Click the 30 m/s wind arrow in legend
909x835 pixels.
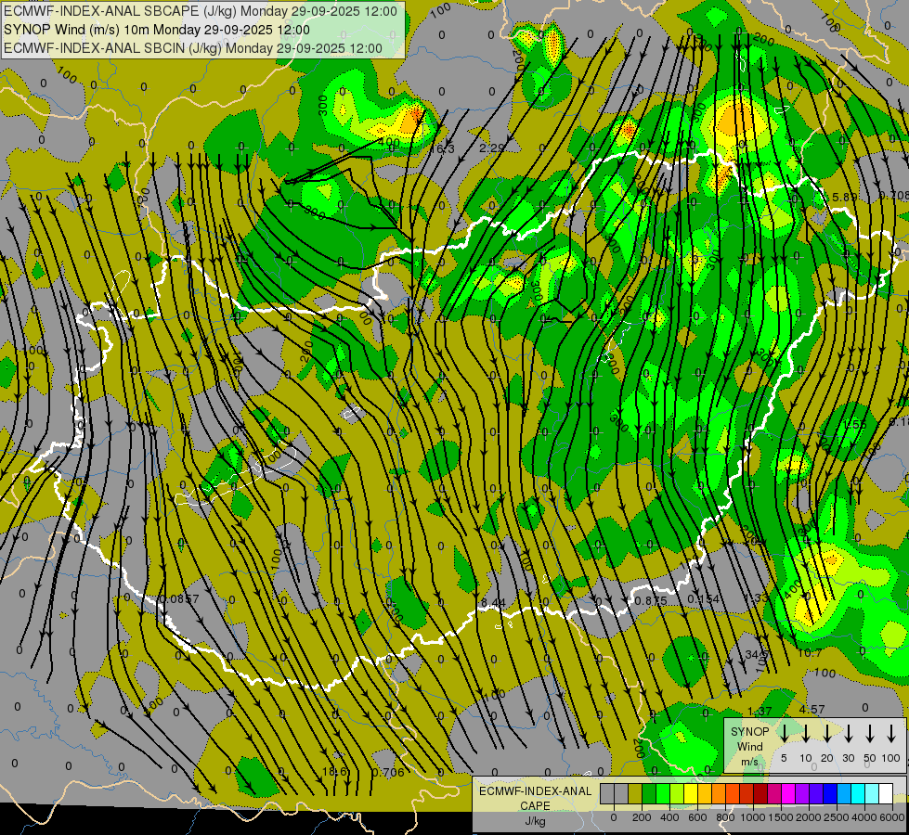[x=849, y=734]
